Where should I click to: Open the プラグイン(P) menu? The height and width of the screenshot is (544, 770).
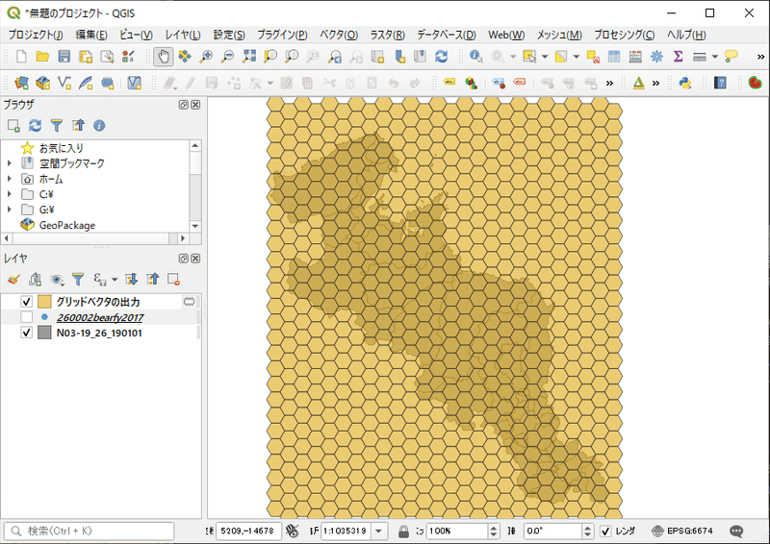(282, 35)
